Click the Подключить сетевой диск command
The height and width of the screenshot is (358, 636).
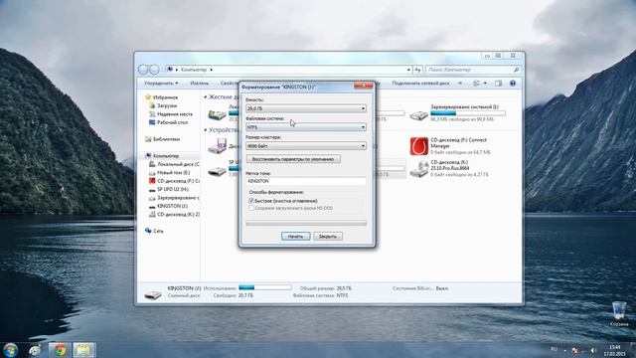click(x=420, y=84)
